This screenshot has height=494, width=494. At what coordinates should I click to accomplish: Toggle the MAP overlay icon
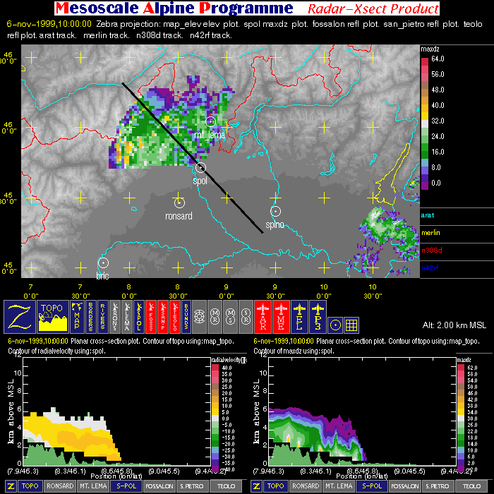[x=77, y=317]
